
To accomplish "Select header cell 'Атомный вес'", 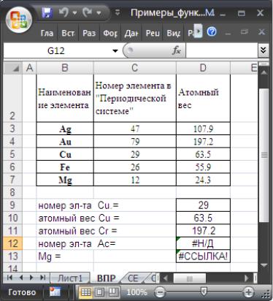I will [x=203, y=98].
